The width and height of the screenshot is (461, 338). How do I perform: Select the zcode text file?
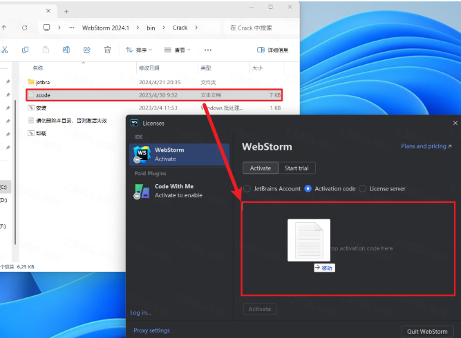(x=154, y=95)
